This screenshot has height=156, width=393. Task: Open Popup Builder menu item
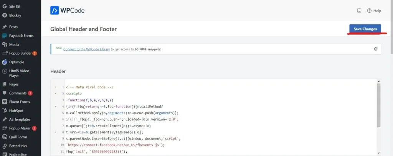coord(20,53)
